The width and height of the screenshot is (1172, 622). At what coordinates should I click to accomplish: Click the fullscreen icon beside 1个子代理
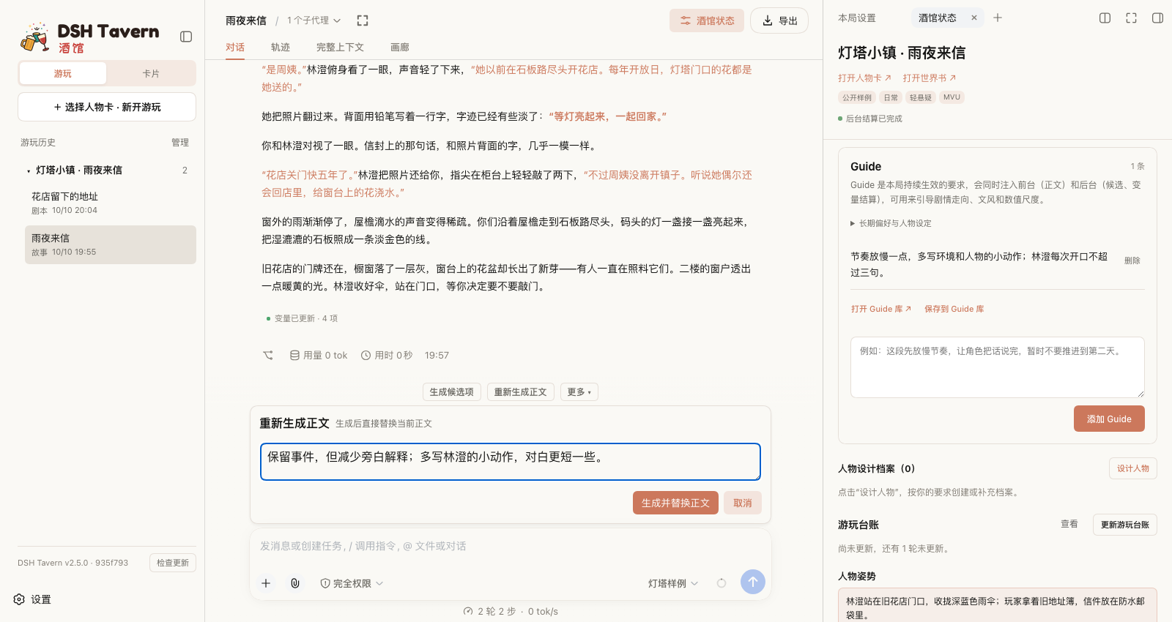click(x=363, y=20)
